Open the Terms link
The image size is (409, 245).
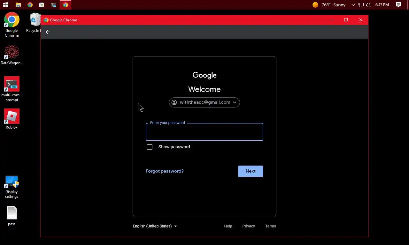pyautogui.click(x=271, y=226)
